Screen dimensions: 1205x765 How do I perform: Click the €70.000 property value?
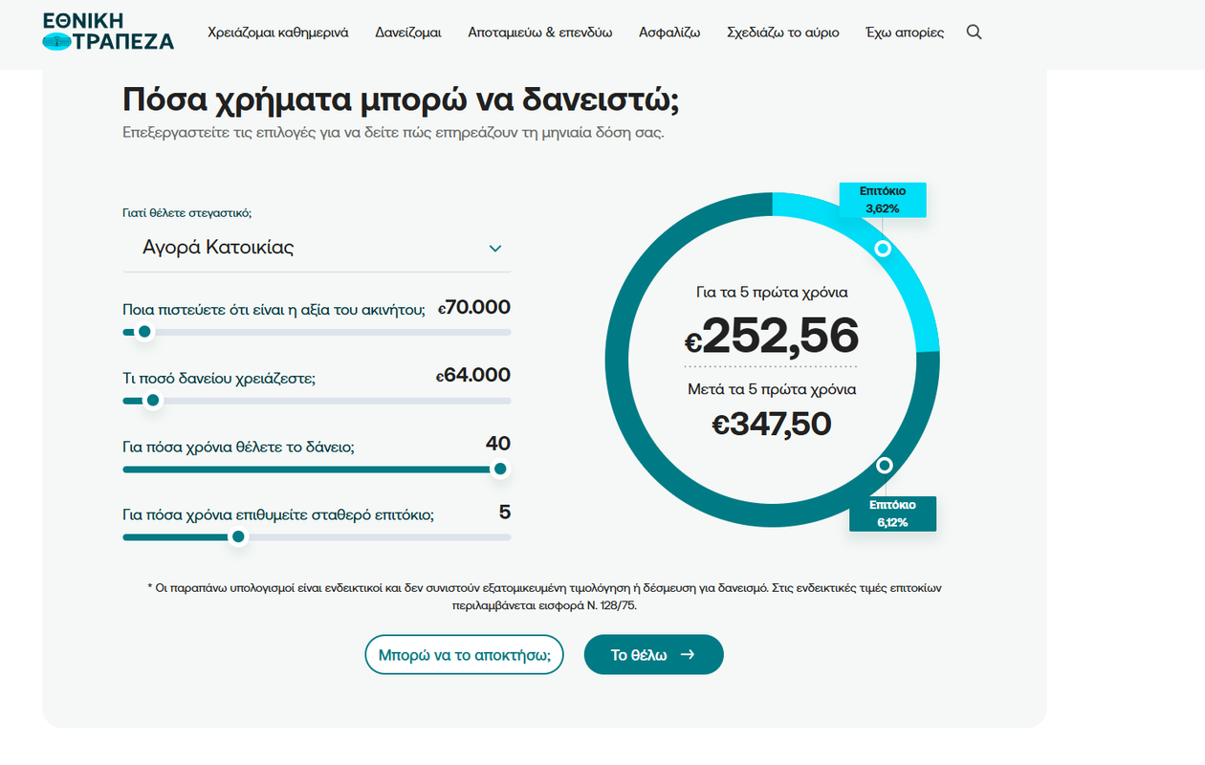pos(474,308)
